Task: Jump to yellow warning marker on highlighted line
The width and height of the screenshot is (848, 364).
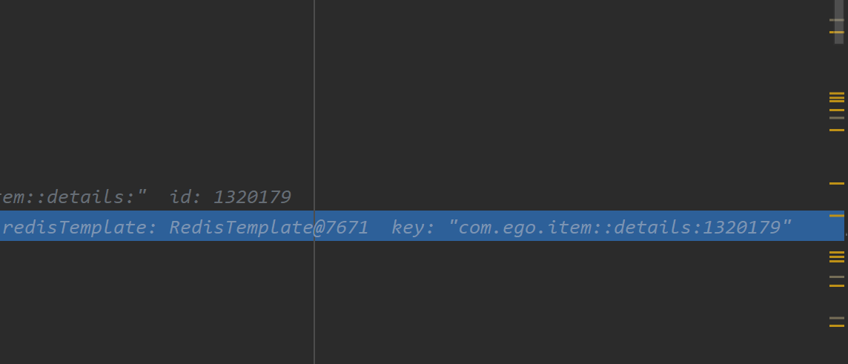Action: [x=837, y=216]
